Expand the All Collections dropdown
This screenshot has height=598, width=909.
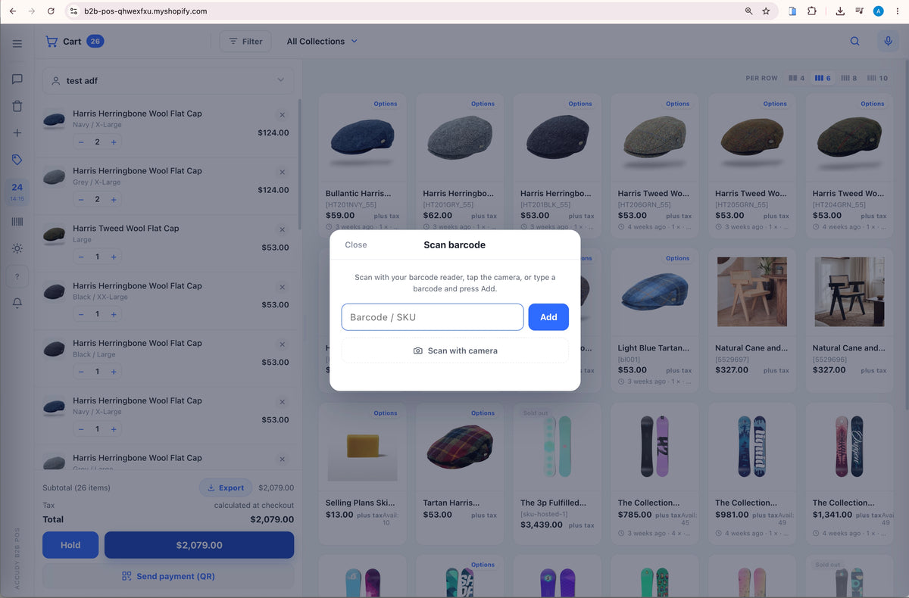[x=322, y=42]
